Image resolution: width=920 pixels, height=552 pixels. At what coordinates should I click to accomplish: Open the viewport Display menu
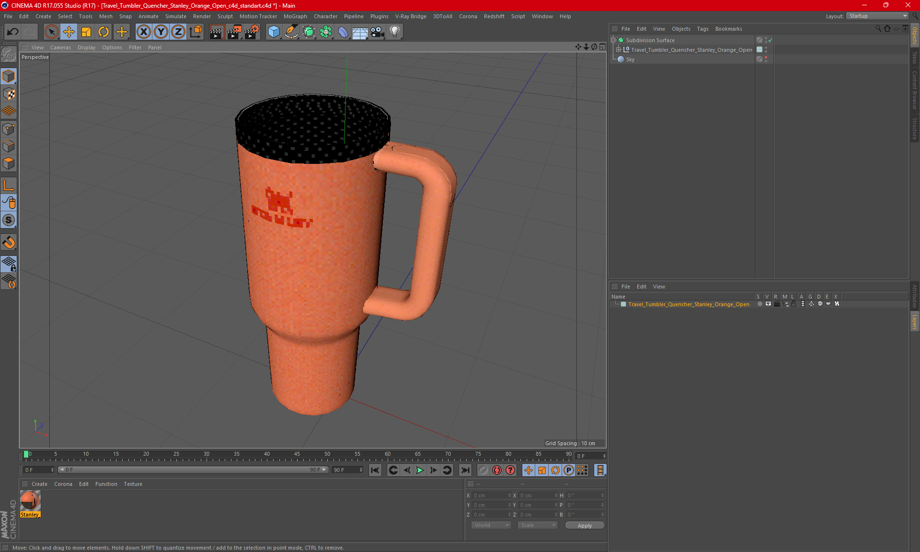point(86,47)
